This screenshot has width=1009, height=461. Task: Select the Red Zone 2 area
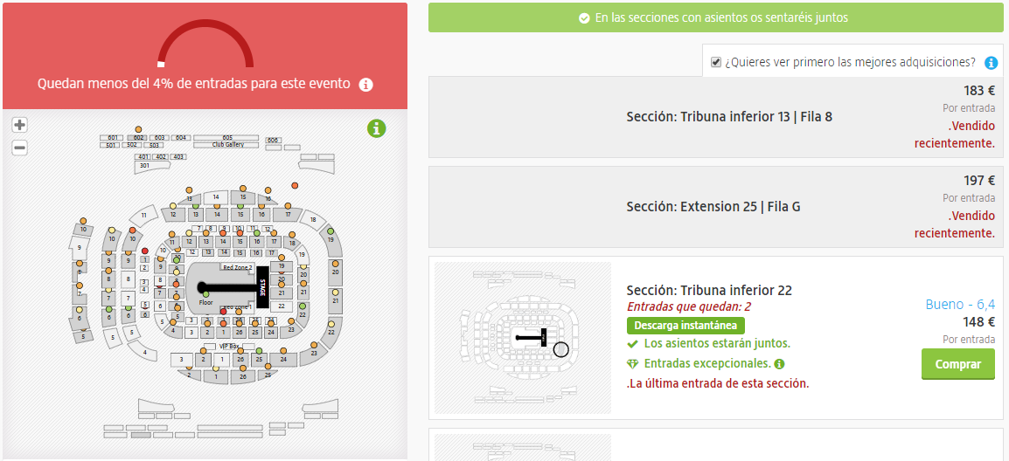(238, 266)
